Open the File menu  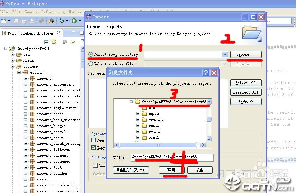tap(4, 12)
